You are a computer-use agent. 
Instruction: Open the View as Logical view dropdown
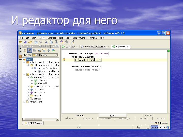[x=45, y=55]
